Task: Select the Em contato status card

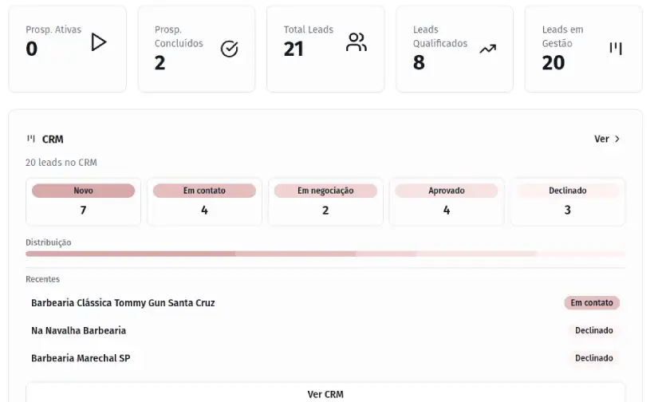Action: click(x=204, y=202)
